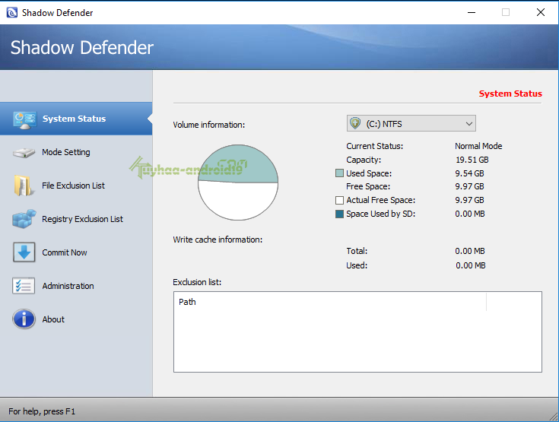Click the Administration checklist icon
This screenshot has width=559, height=422.
pos(24,286)
